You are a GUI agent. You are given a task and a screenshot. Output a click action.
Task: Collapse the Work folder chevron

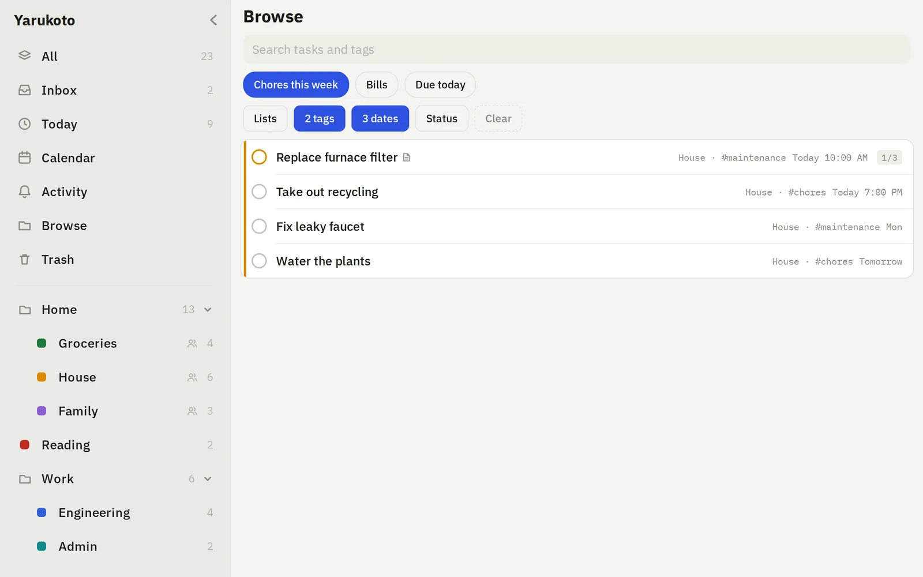(208, 479)
